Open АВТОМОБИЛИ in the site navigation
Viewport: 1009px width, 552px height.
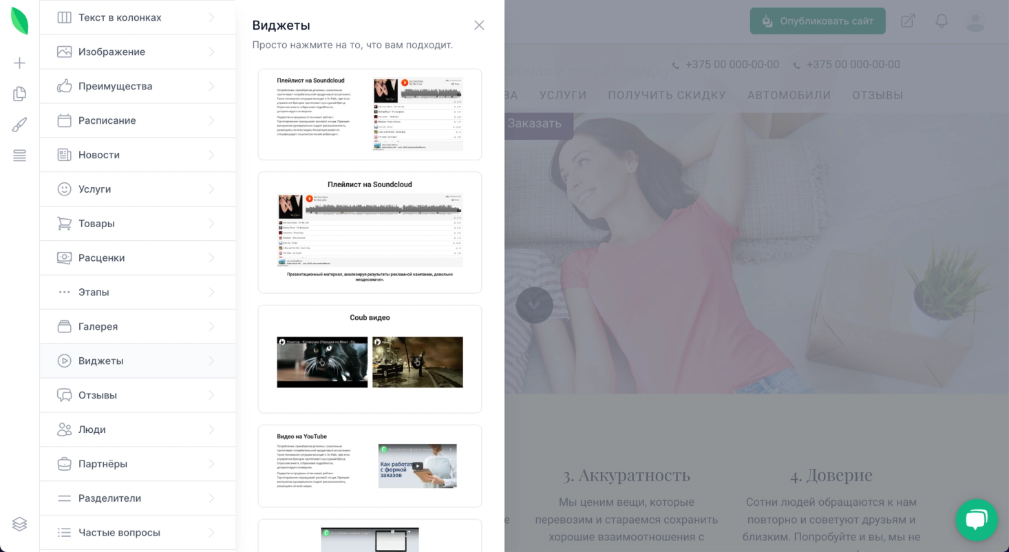pos(789,95)
